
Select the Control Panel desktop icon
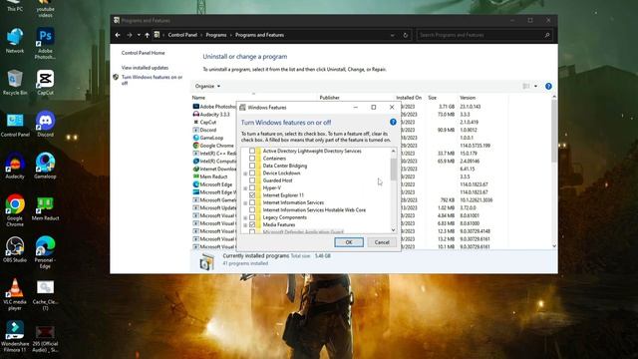coord(15,125)
